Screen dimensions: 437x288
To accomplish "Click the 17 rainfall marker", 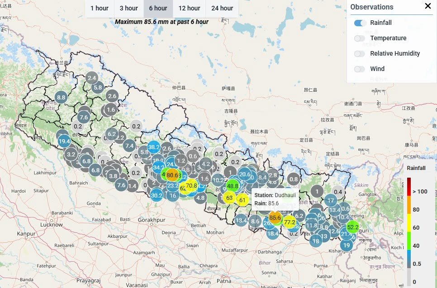I will (331, 201).
